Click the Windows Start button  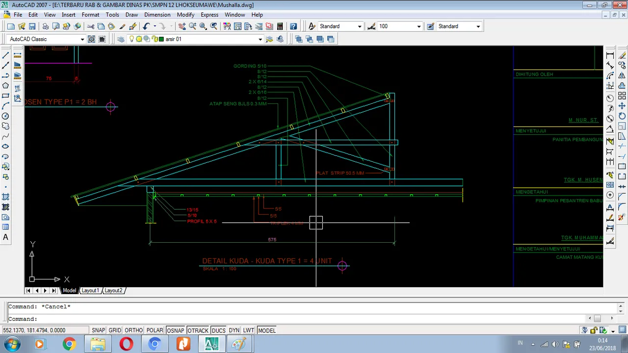(11, 344)
